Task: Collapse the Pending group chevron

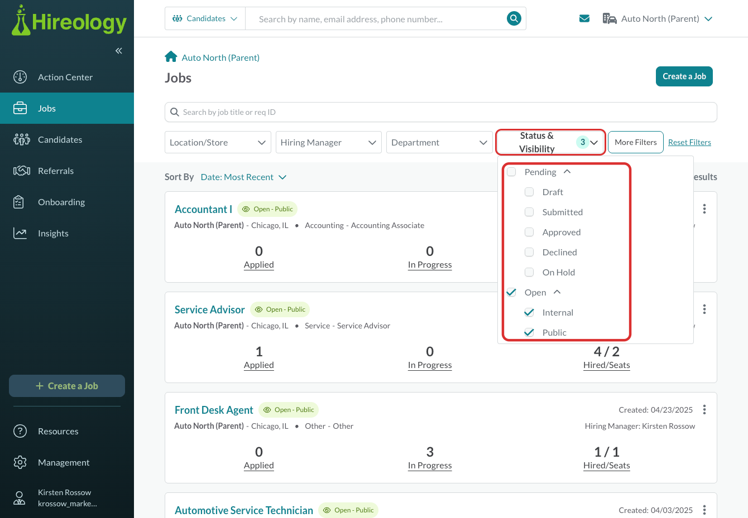Action: tap(567, 172)
